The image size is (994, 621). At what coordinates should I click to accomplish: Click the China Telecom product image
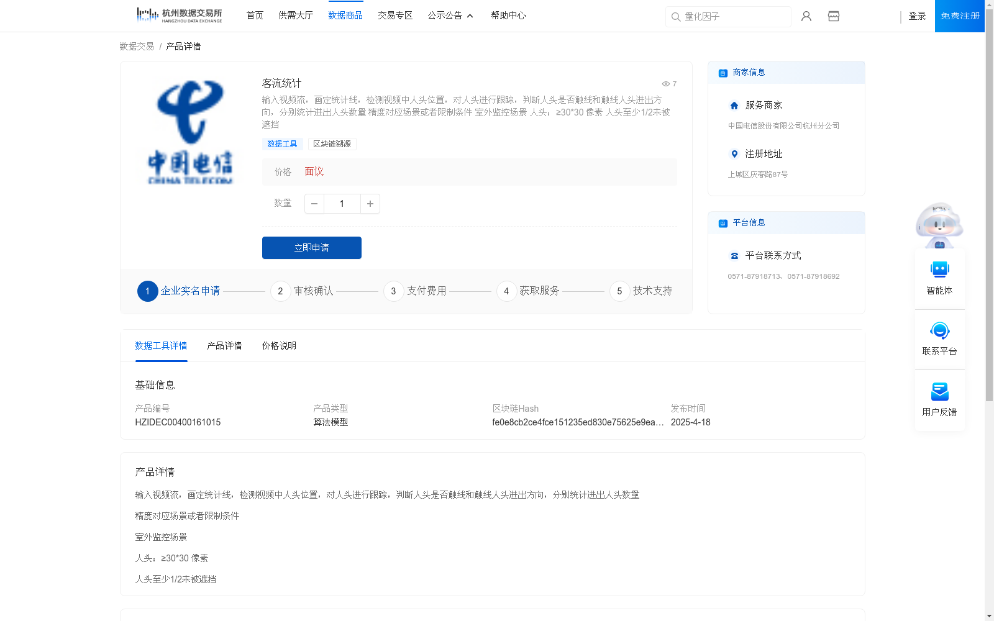point(190,132)
